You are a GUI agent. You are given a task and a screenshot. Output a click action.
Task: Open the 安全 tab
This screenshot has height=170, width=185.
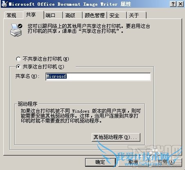(117, 15)
